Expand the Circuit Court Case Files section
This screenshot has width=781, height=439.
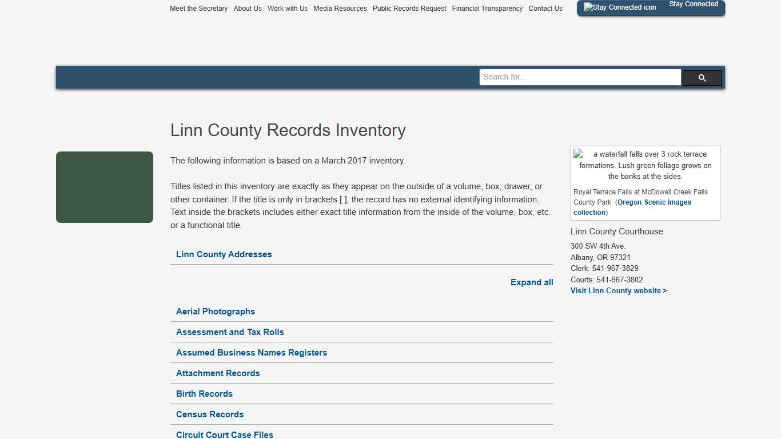tap(224, 434)
